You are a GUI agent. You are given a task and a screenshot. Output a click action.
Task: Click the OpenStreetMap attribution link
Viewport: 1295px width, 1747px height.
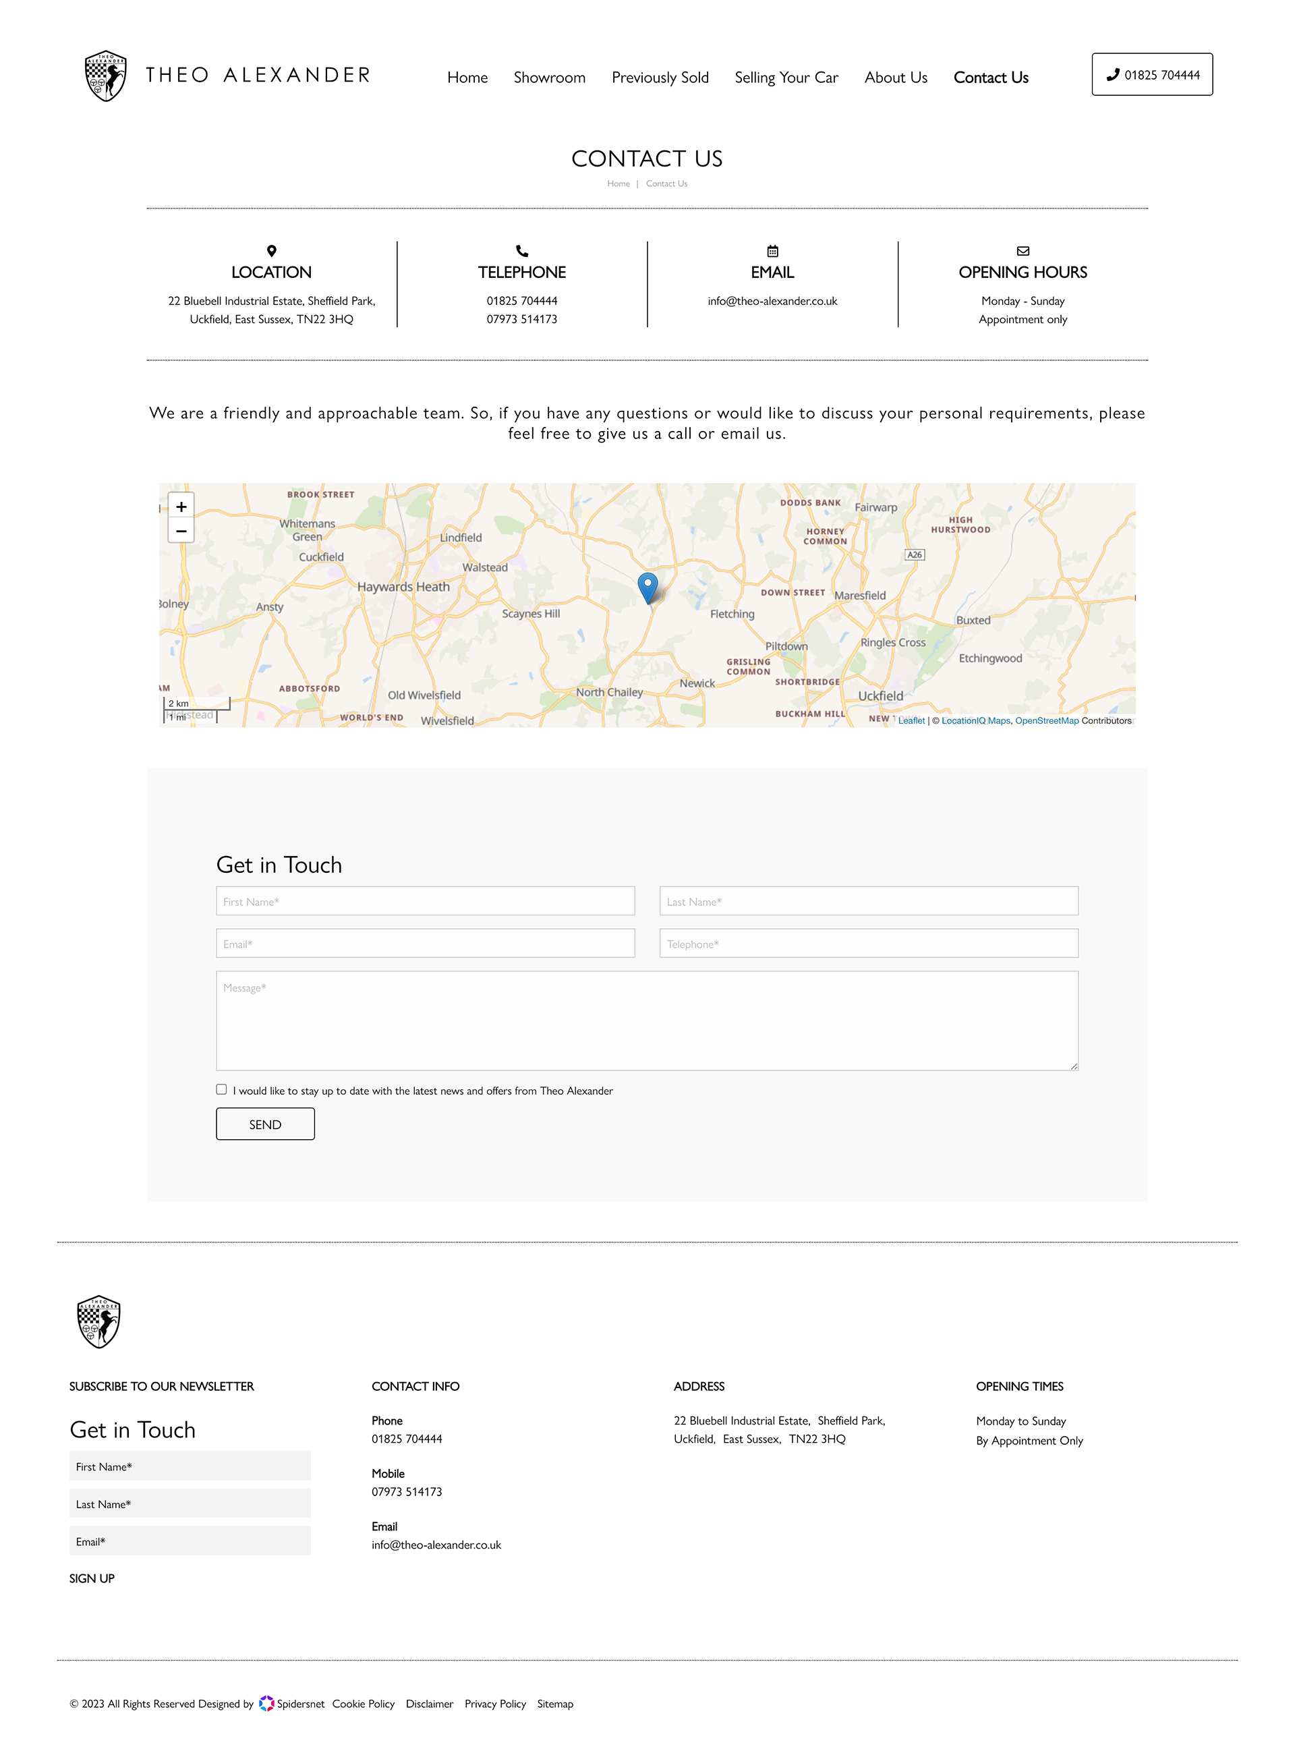pyautogui.click(x=1047, y=721)
